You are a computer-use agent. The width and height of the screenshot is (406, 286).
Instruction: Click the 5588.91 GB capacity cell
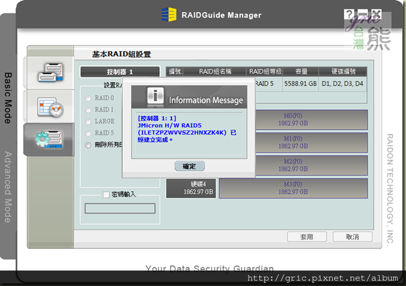tap(300, 83)
